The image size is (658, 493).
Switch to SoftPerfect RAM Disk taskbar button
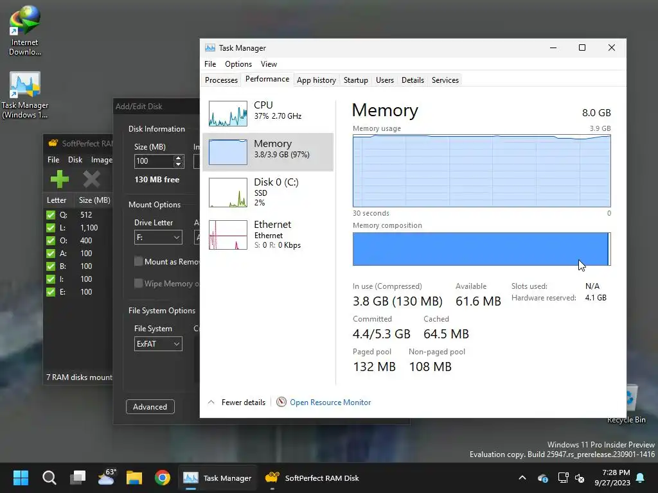tap(312, 478)
